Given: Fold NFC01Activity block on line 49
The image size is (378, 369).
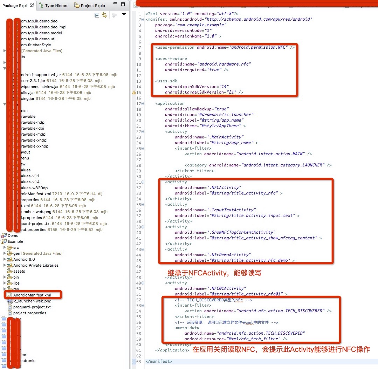Looking at the screenshot, I should point(143,283).
